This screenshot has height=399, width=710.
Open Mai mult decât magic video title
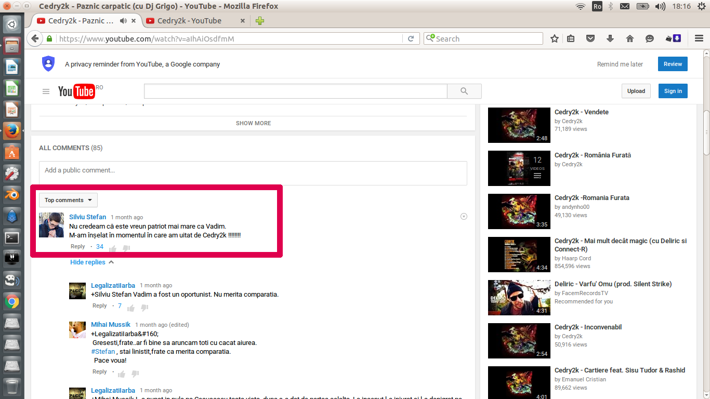click(621, 245)
